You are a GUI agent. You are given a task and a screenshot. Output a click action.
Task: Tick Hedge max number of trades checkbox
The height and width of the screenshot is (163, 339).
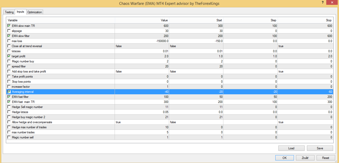coord(9,127)
